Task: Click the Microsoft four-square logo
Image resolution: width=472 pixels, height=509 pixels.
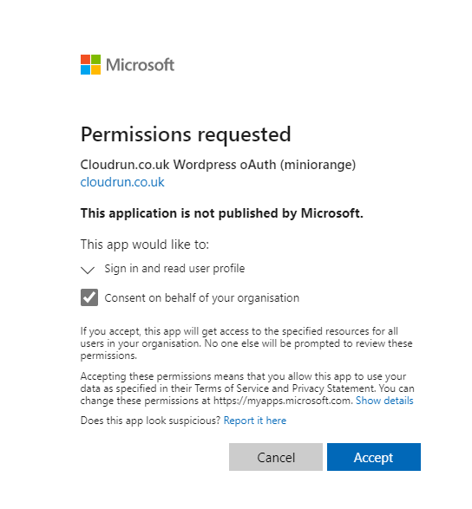Action: tap(90, 64)
